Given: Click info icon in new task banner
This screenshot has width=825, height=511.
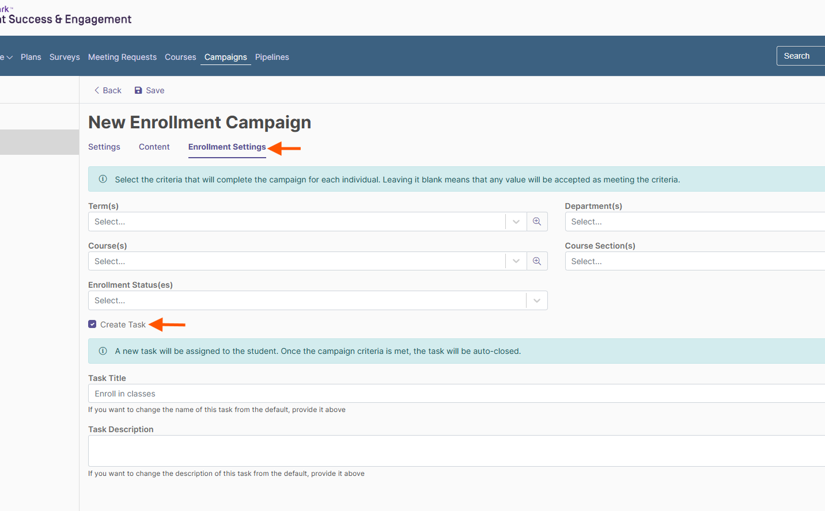Looking at the screenshot, I should pyautogui.click(x=103, y=351).
